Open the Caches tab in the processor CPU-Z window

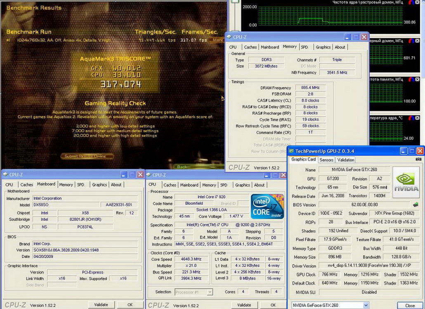click(170, 185)
